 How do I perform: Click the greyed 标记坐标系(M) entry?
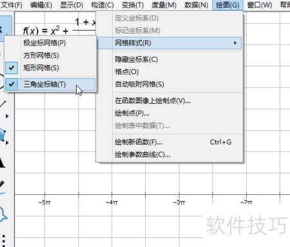(x=169, y=30)
